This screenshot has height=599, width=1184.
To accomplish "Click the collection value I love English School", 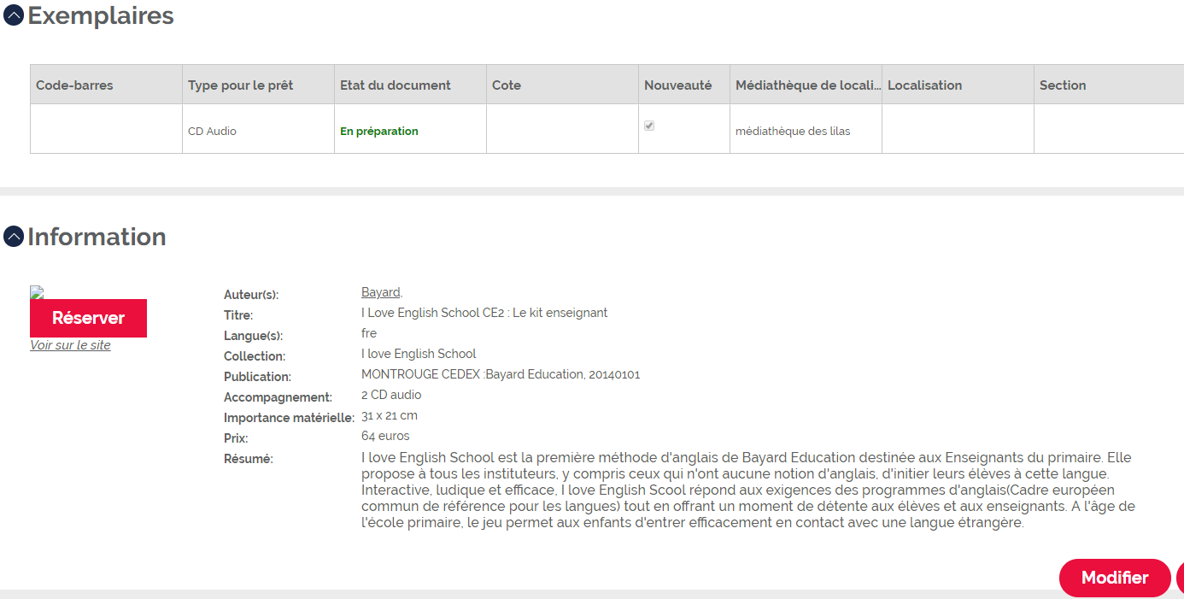I will click(419, 354).
